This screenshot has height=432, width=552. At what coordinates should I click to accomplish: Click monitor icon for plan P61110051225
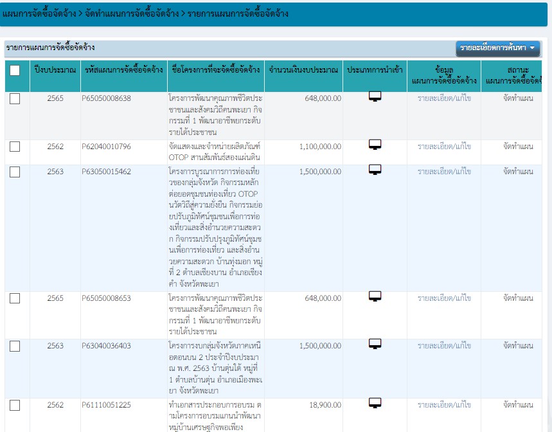375,403
